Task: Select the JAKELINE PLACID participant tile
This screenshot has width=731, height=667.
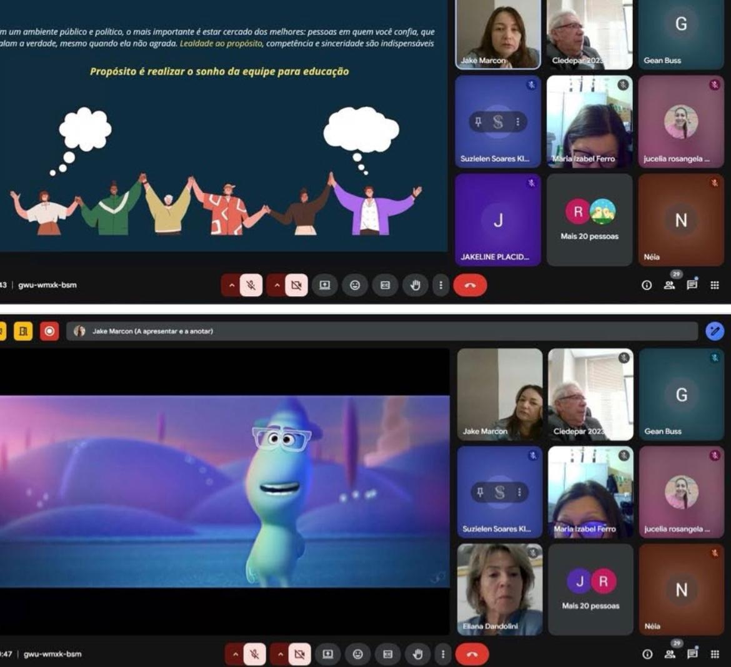Action: coord(498,220)
